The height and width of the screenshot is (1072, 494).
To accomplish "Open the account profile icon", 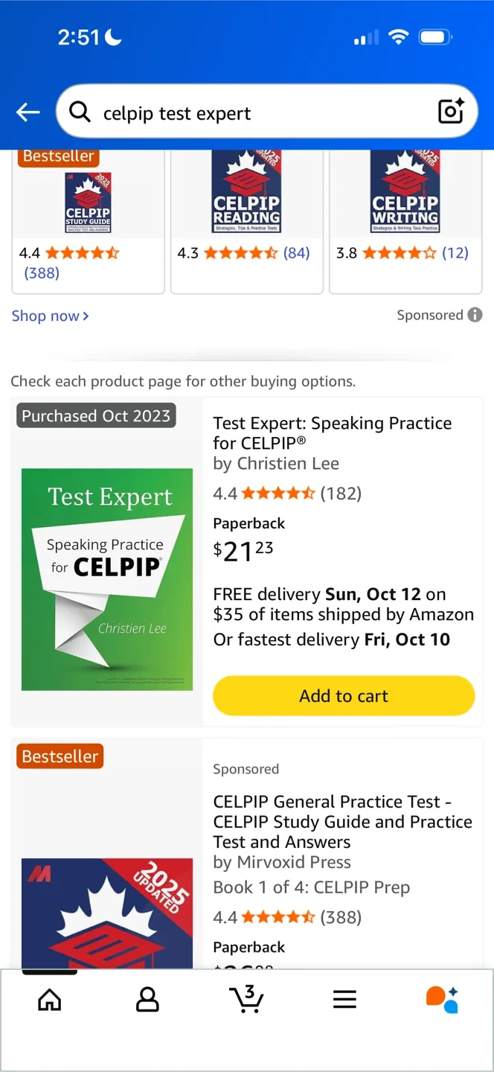I will pyautogui.click(x=147, y=1000).
